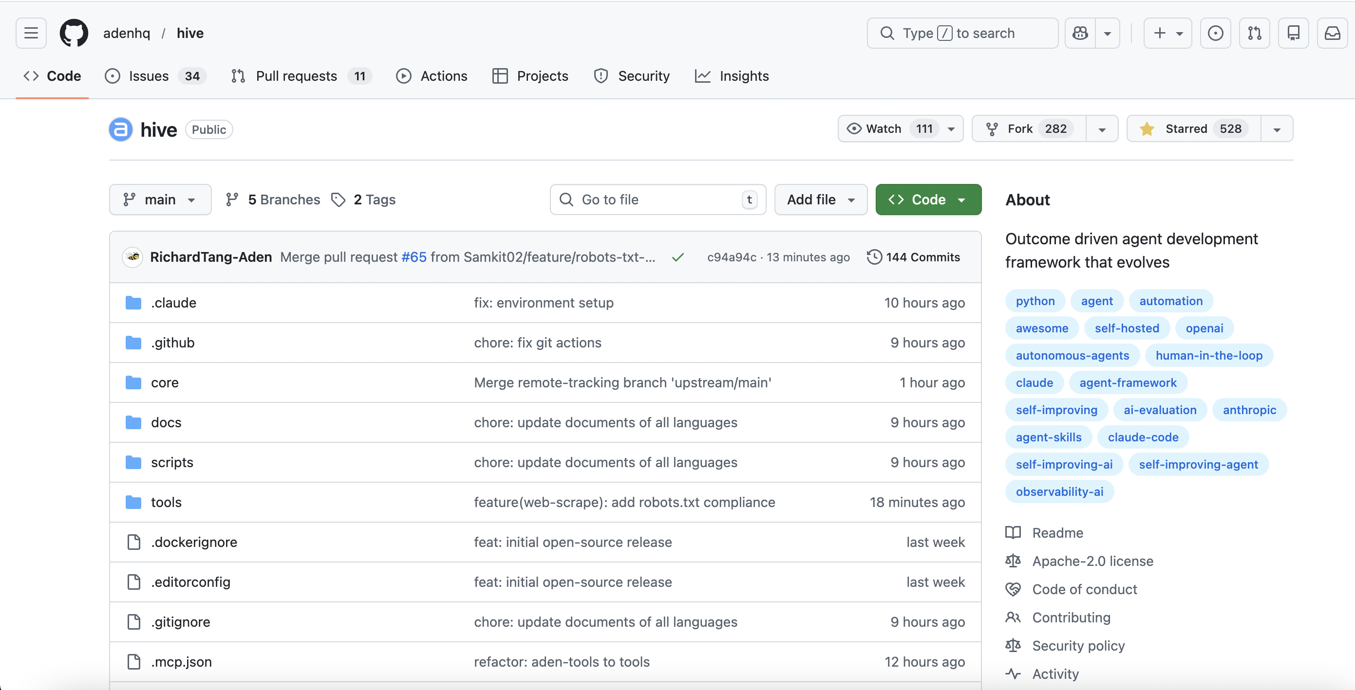Open the issues icon in header

pyautogui.click(x=1215, y=33)
